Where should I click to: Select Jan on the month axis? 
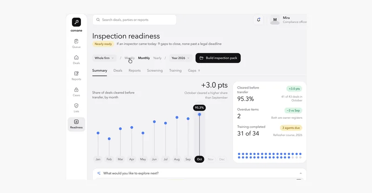click(x=98, y=160)
